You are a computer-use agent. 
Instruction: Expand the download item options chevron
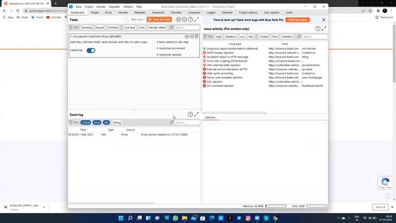[x=44, y=208]
